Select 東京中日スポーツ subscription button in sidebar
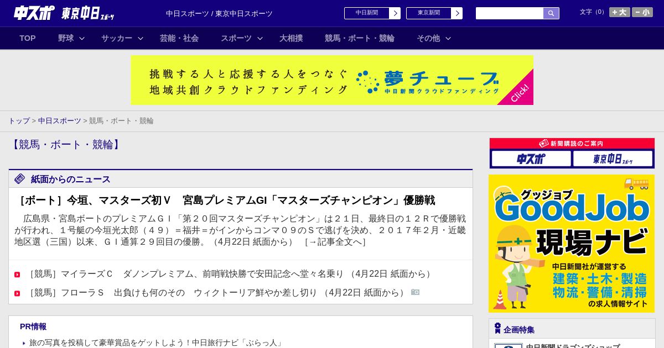 [x=613, y=159]
